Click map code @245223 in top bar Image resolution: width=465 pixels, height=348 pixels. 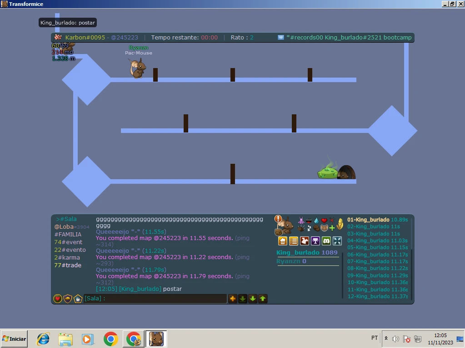[x=125, y=38]
